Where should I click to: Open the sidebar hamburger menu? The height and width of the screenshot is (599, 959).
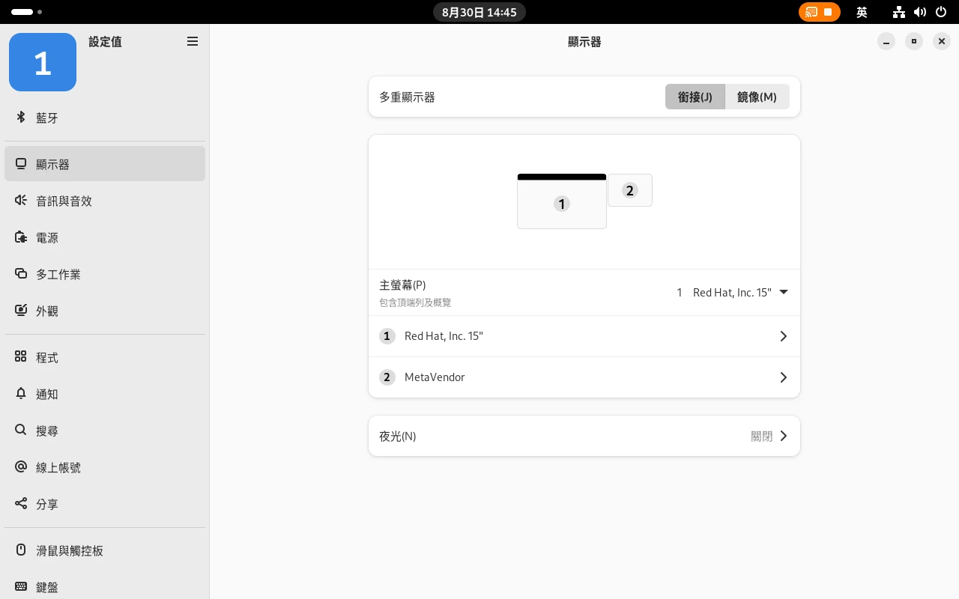coord(193,42)
